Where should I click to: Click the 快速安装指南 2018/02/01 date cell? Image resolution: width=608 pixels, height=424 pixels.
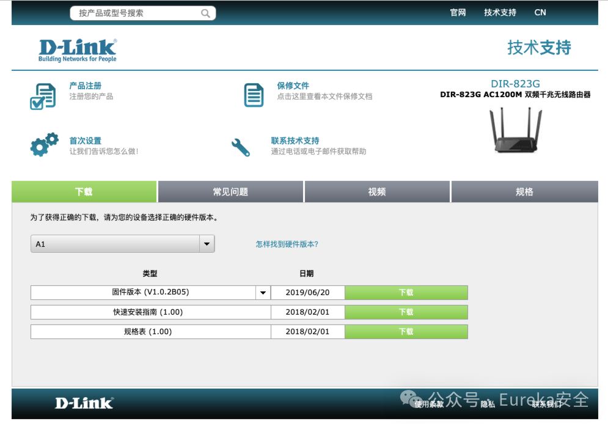click(x=307, y=312)
